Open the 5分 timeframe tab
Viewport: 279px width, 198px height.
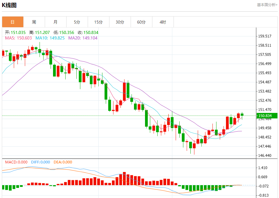pyautogui.click(x=77, y=22)
